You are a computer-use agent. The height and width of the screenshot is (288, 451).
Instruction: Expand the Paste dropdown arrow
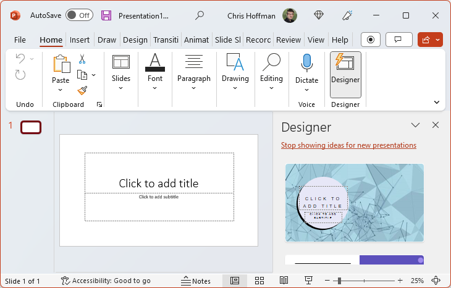point(61,88)
